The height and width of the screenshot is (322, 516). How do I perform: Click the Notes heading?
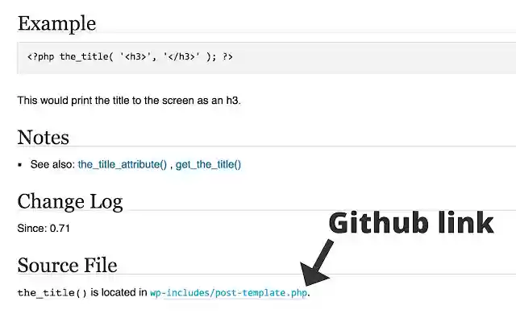pyautogui.click(x=43, y=138)
